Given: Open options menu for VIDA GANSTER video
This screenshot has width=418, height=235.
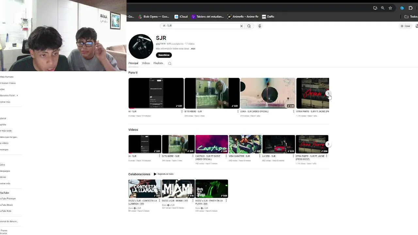Looking at the screenshot, I should click(260, 156).
